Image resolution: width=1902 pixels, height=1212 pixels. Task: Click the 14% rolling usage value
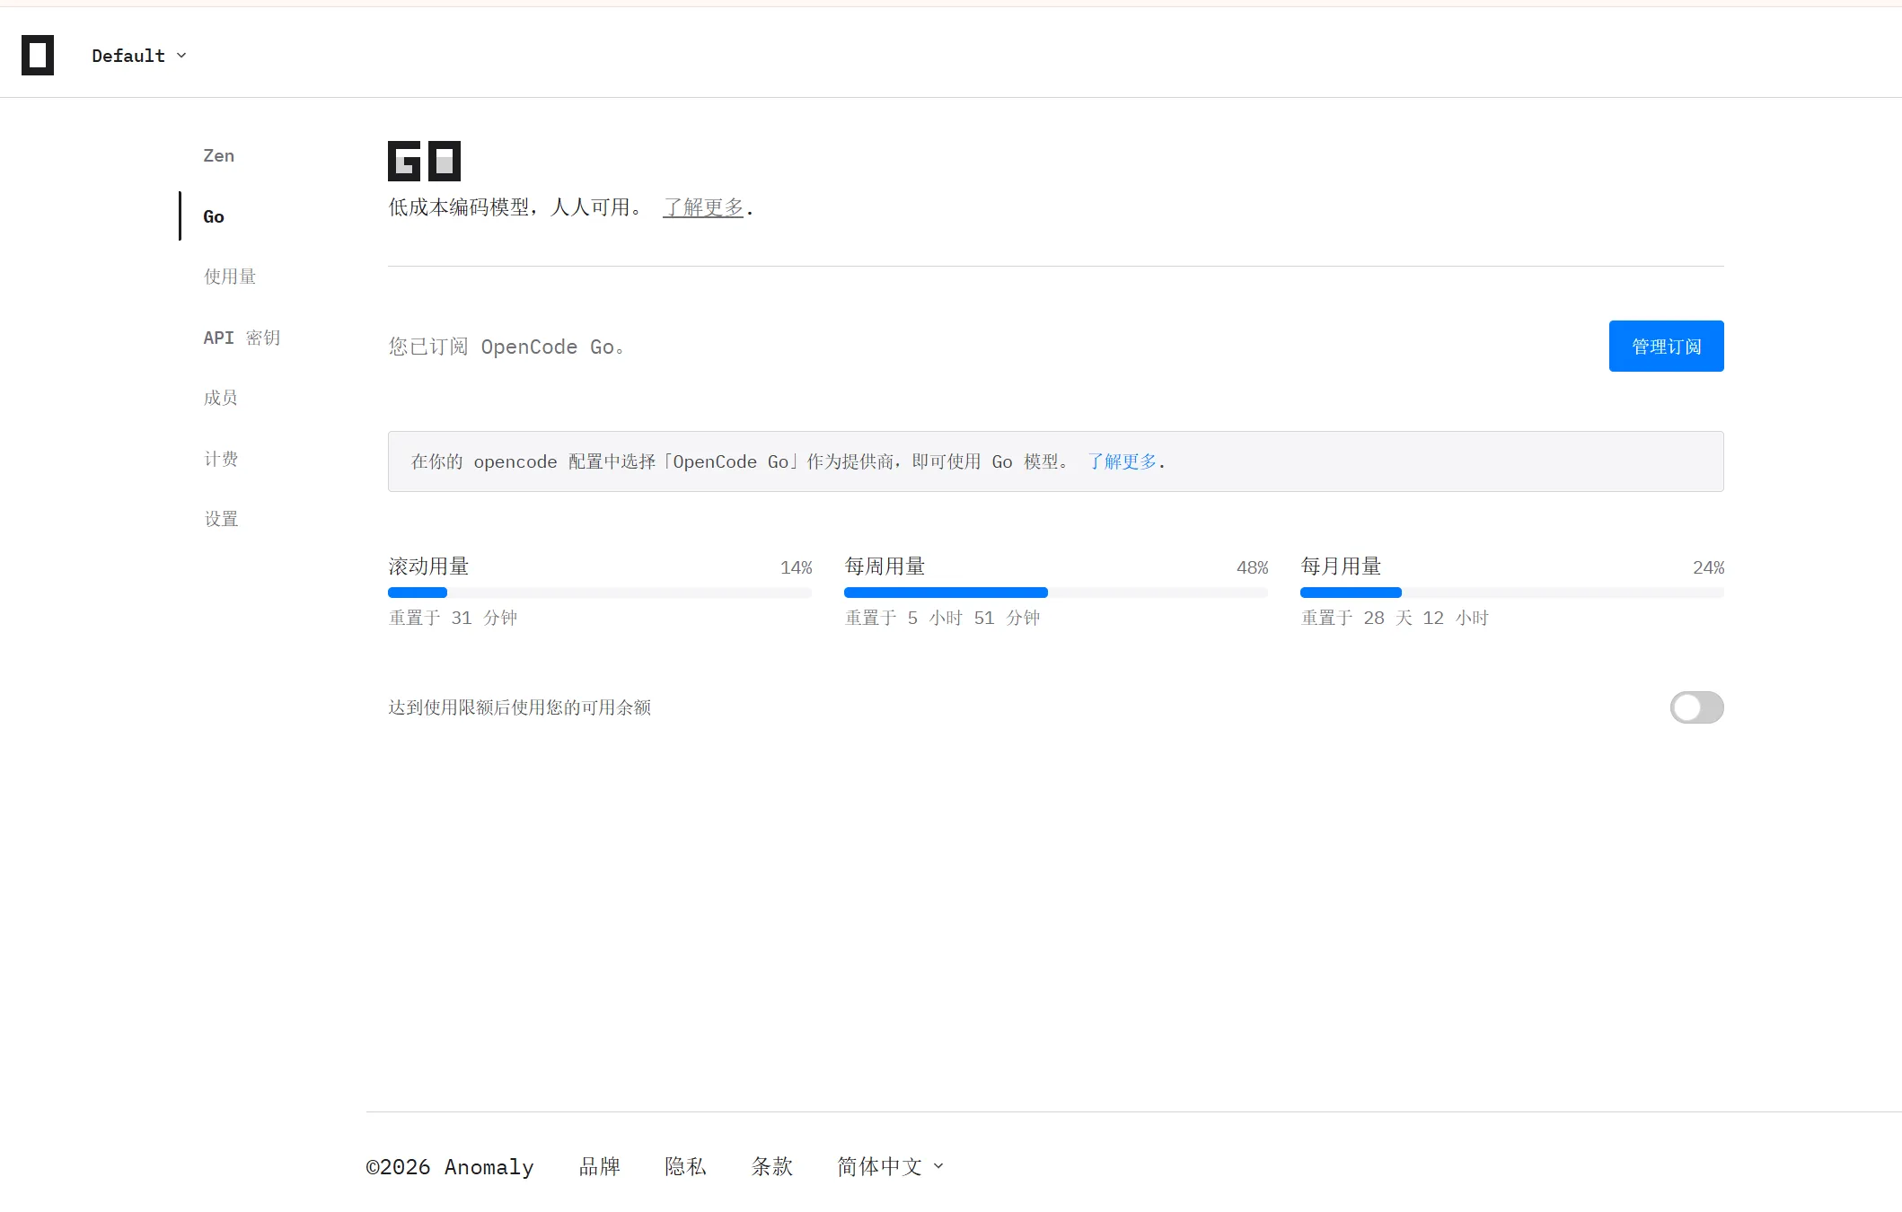(796, 567)
